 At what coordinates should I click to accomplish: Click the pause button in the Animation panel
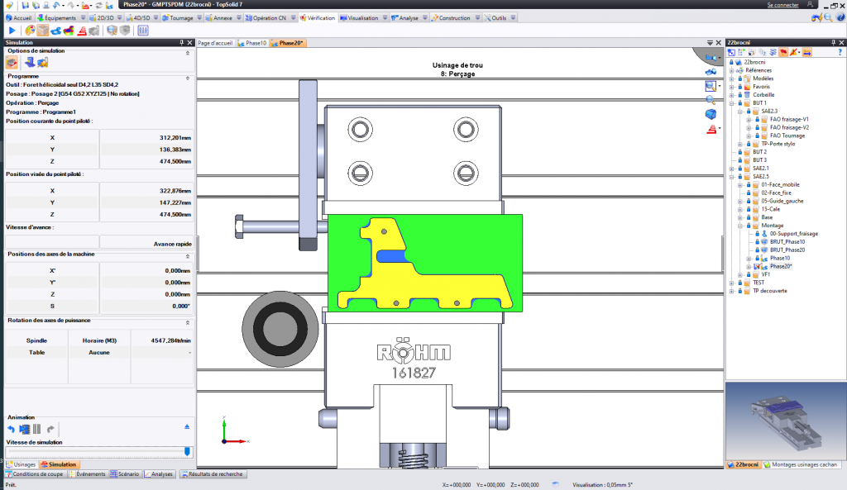[37, 429]
